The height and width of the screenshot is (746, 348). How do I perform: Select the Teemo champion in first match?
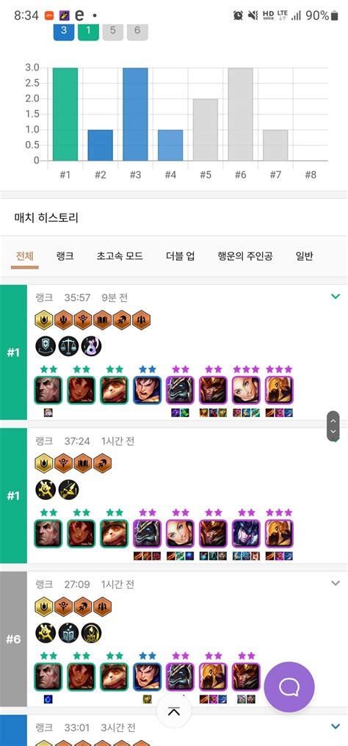click(x=114, y=390)
